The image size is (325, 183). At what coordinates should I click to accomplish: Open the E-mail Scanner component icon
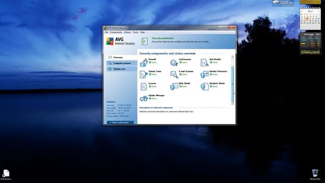click(174, 74)
